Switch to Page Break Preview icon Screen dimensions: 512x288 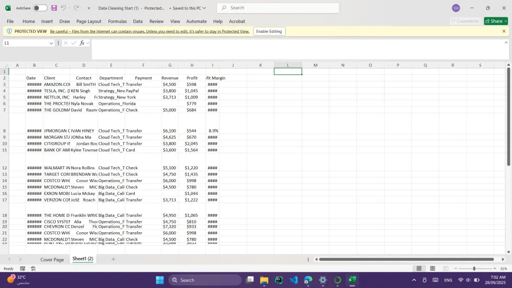point(446,269)
